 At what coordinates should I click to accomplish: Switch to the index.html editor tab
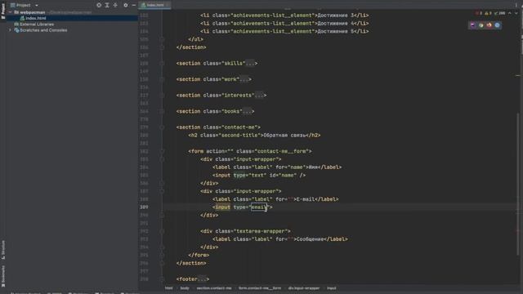(155, 5)
